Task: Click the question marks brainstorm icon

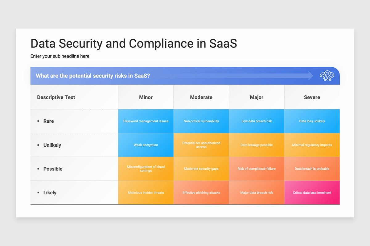Action: 327,75
